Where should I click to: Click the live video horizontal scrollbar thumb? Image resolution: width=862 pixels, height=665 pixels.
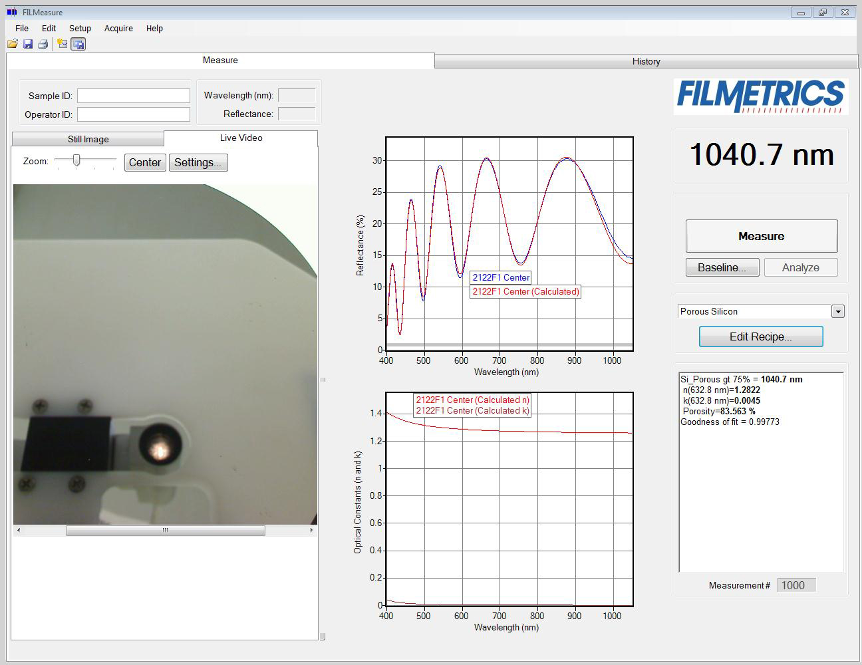pyautogui.click(x=166, y=530)
